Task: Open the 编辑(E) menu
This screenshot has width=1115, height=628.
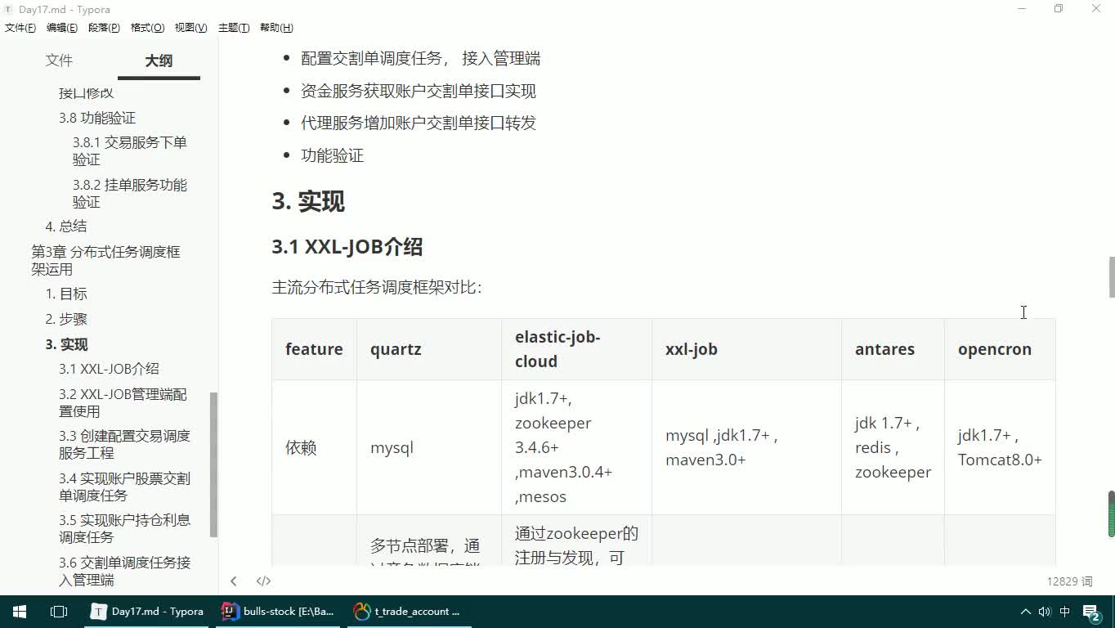Action: [x=62, y=28]
